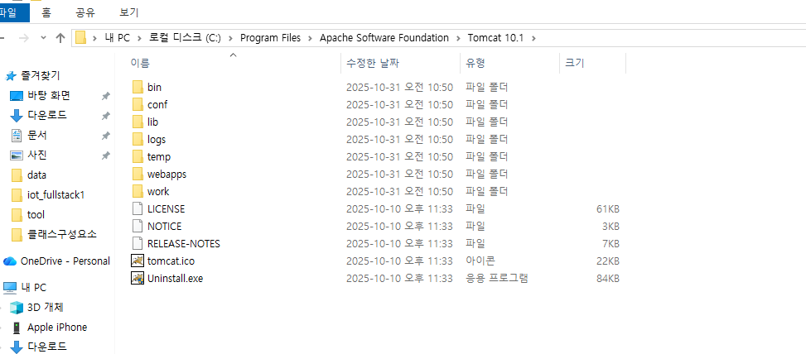Click the 즐겨찾기 star icon

(x=10, y=76)
